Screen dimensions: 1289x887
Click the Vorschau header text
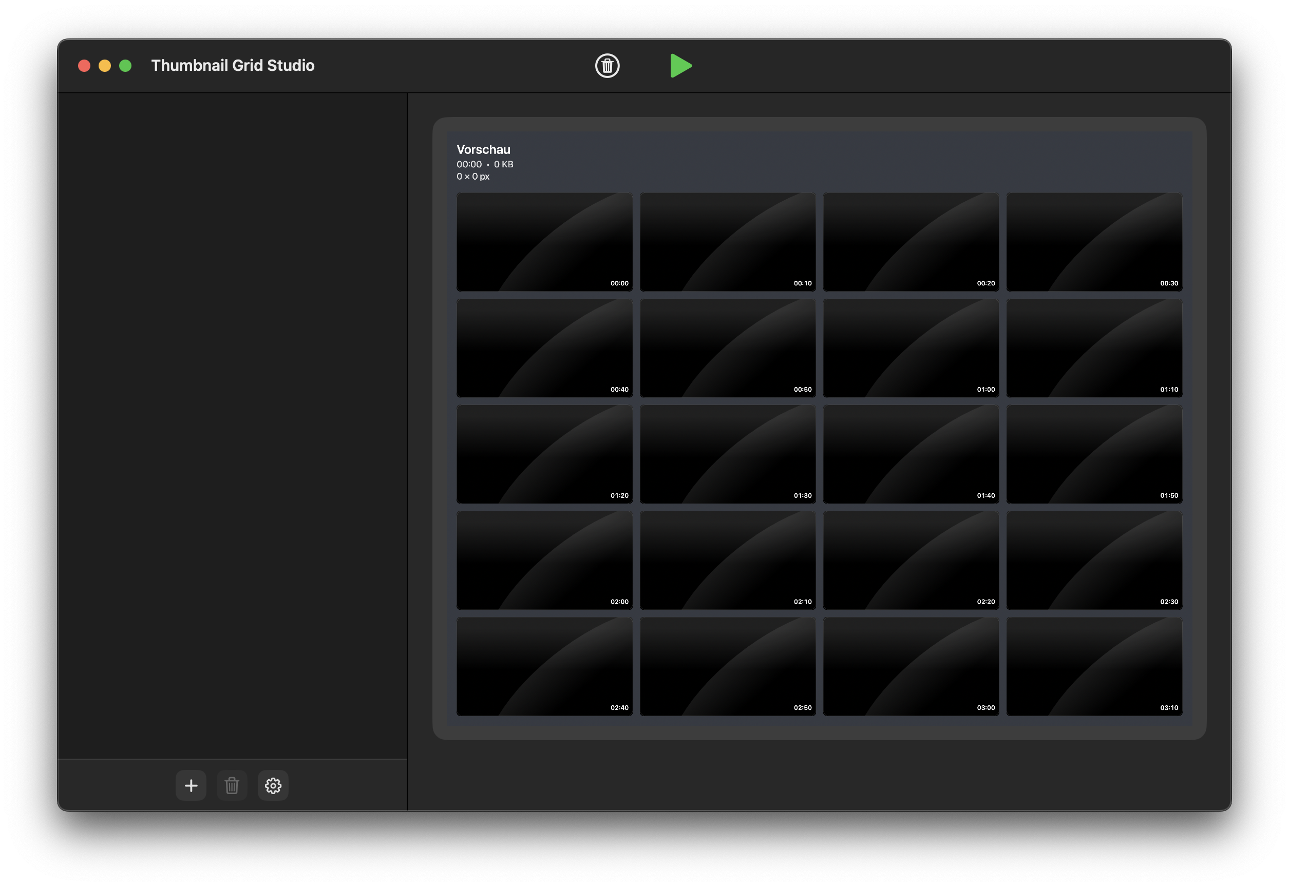click(x=483, y=149)
